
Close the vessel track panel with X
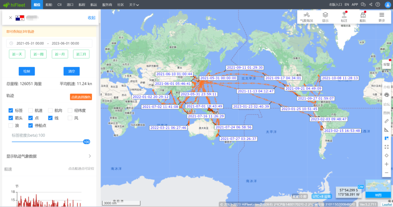coord(10,18)
